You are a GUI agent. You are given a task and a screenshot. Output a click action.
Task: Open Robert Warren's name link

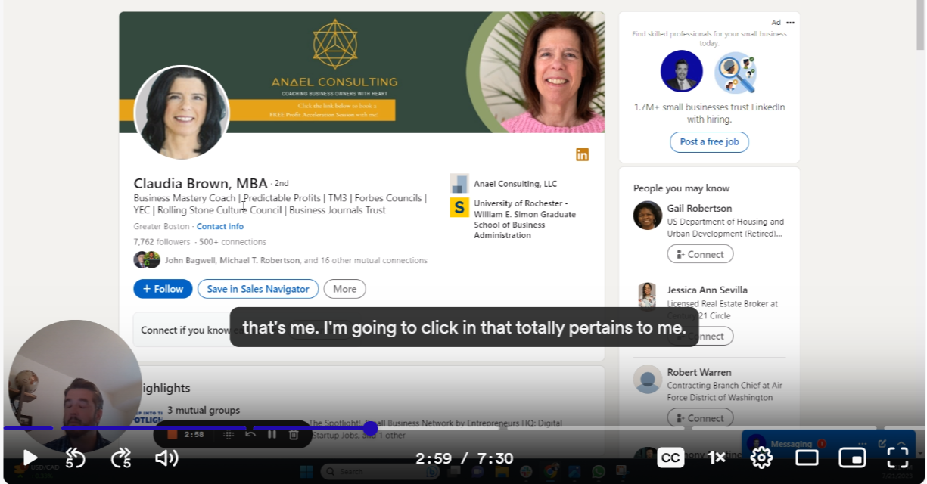699,372
